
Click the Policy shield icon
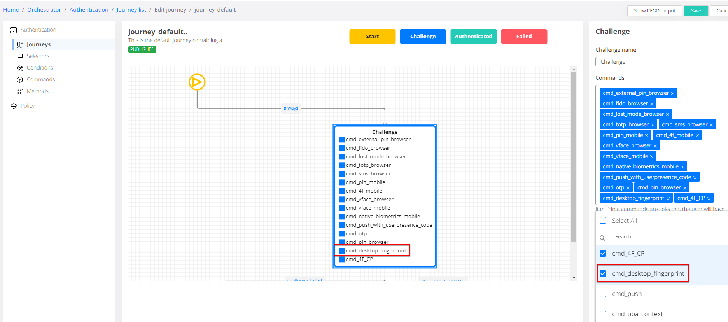pos(14,106)
